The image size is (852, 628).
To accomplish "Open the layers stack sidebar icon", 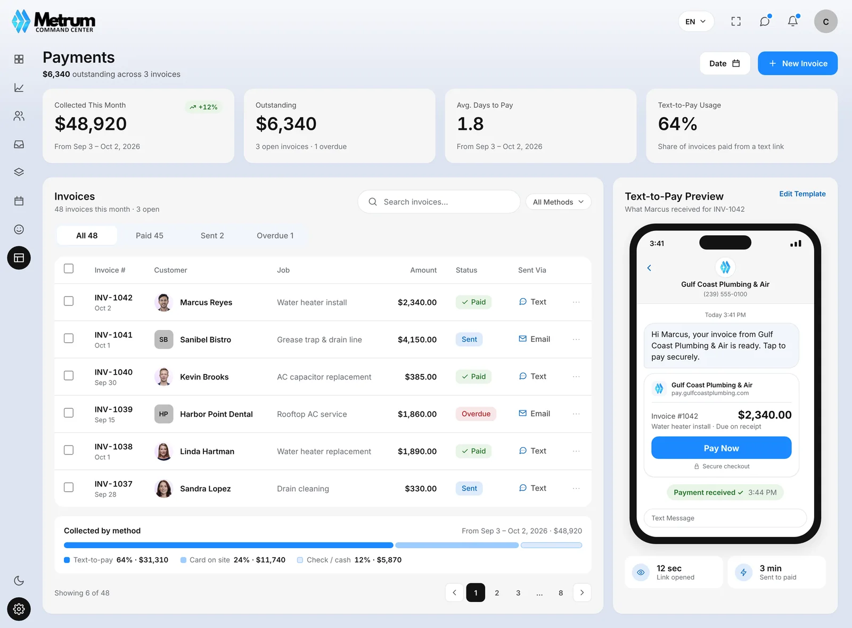I will pyautogui.click(x=19, y=172).
